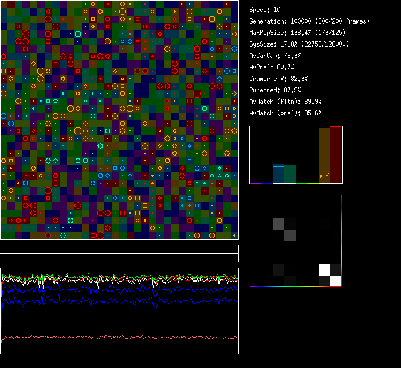Select the Purebred percentage label
Screen dimensions: 401x368
point(276,90)
